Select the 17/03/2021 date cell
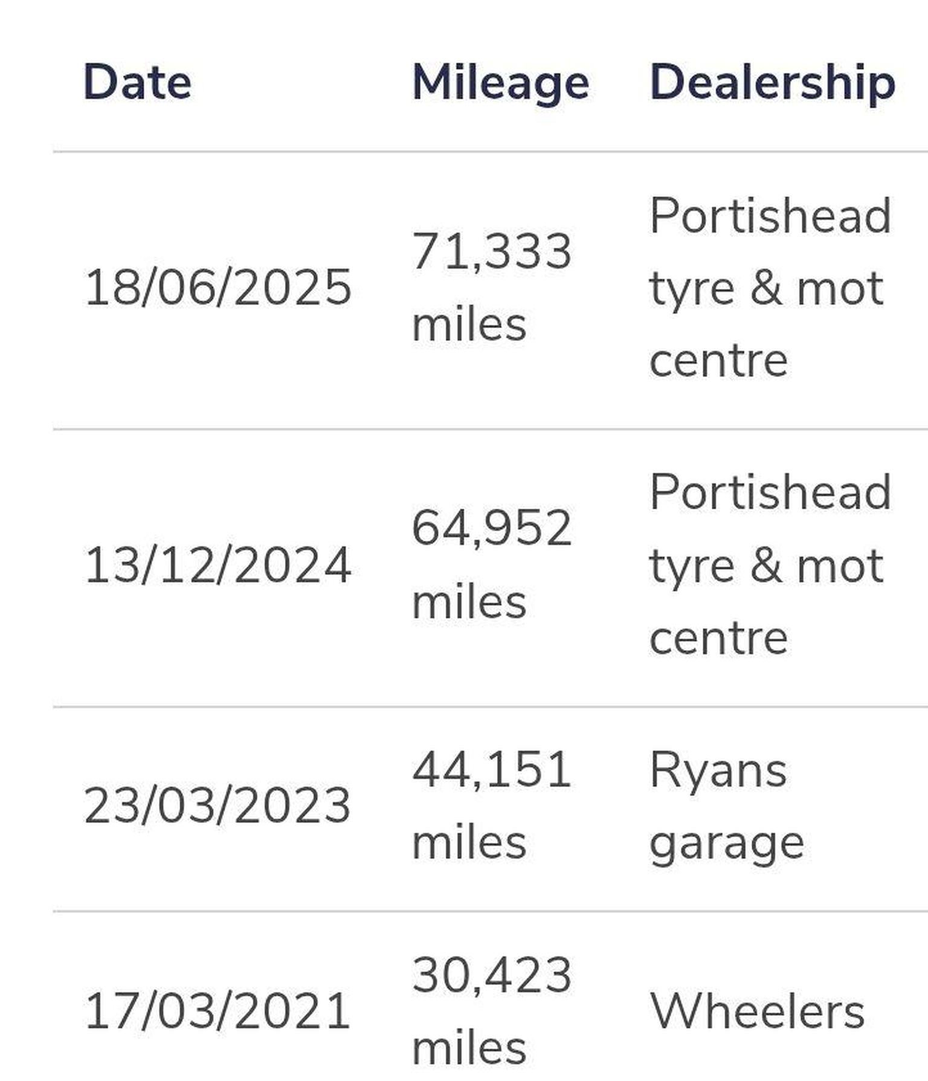928x1081 pixels. pos(217,1012)
